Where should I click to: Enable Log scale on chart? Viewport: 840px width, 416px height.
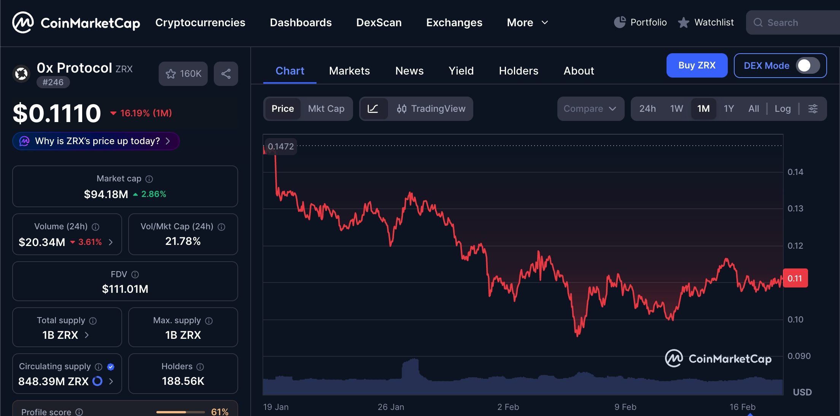(783, 109)
